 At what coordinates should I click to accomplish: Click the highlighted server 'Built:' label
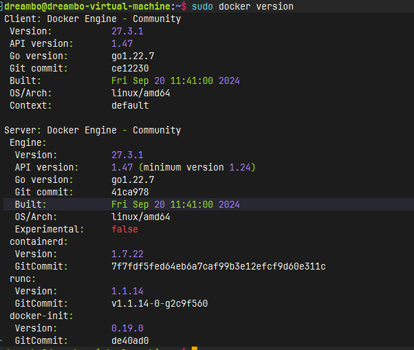pos(31,204)
